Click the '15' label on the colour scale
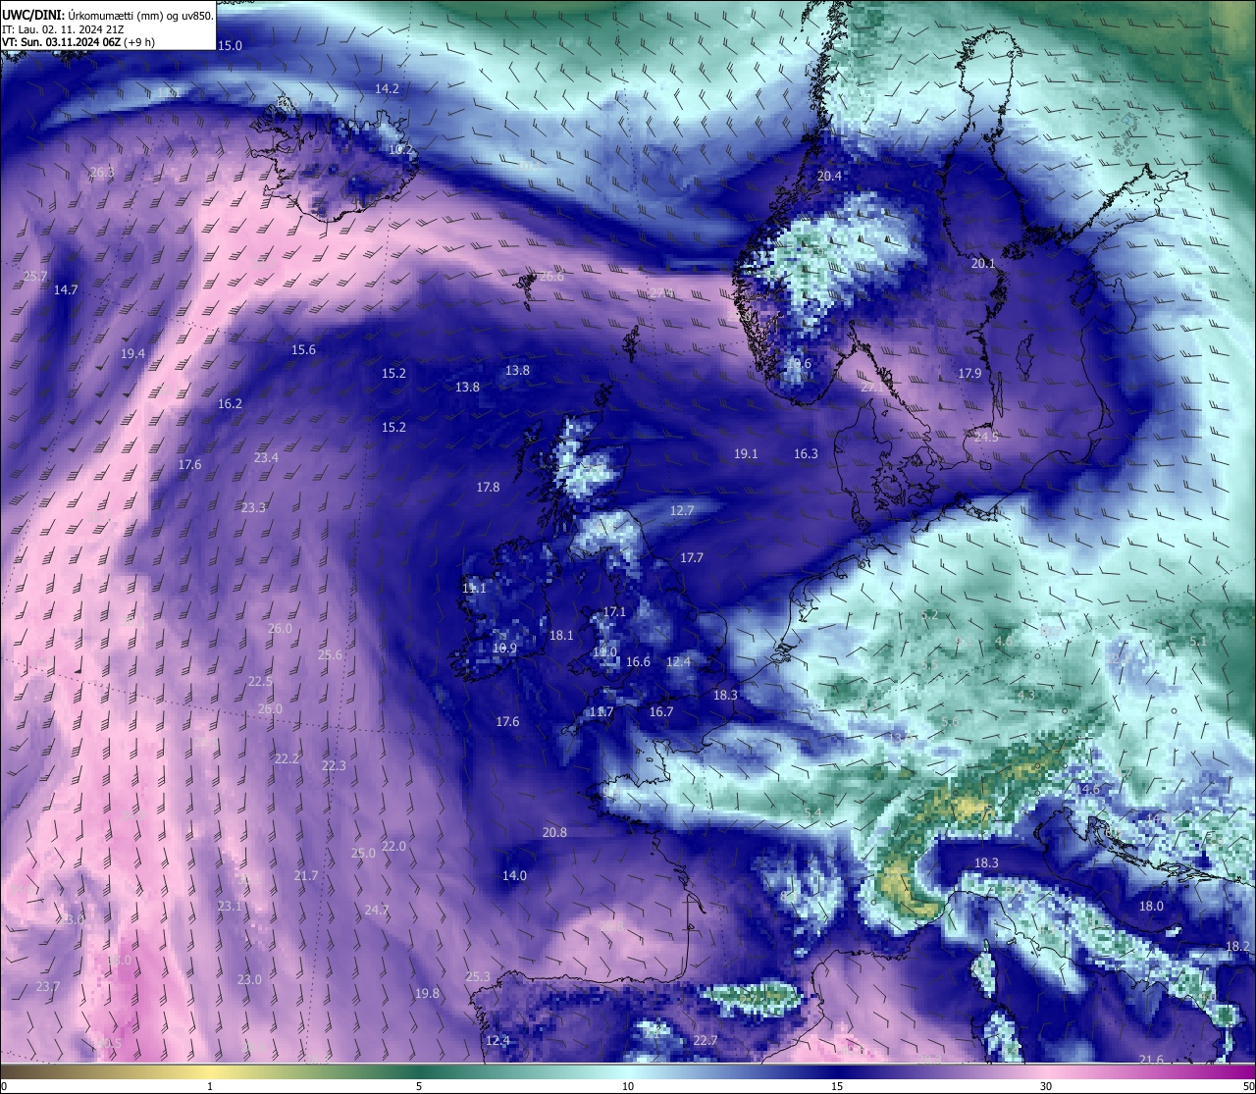 [x=837, y=1086]
